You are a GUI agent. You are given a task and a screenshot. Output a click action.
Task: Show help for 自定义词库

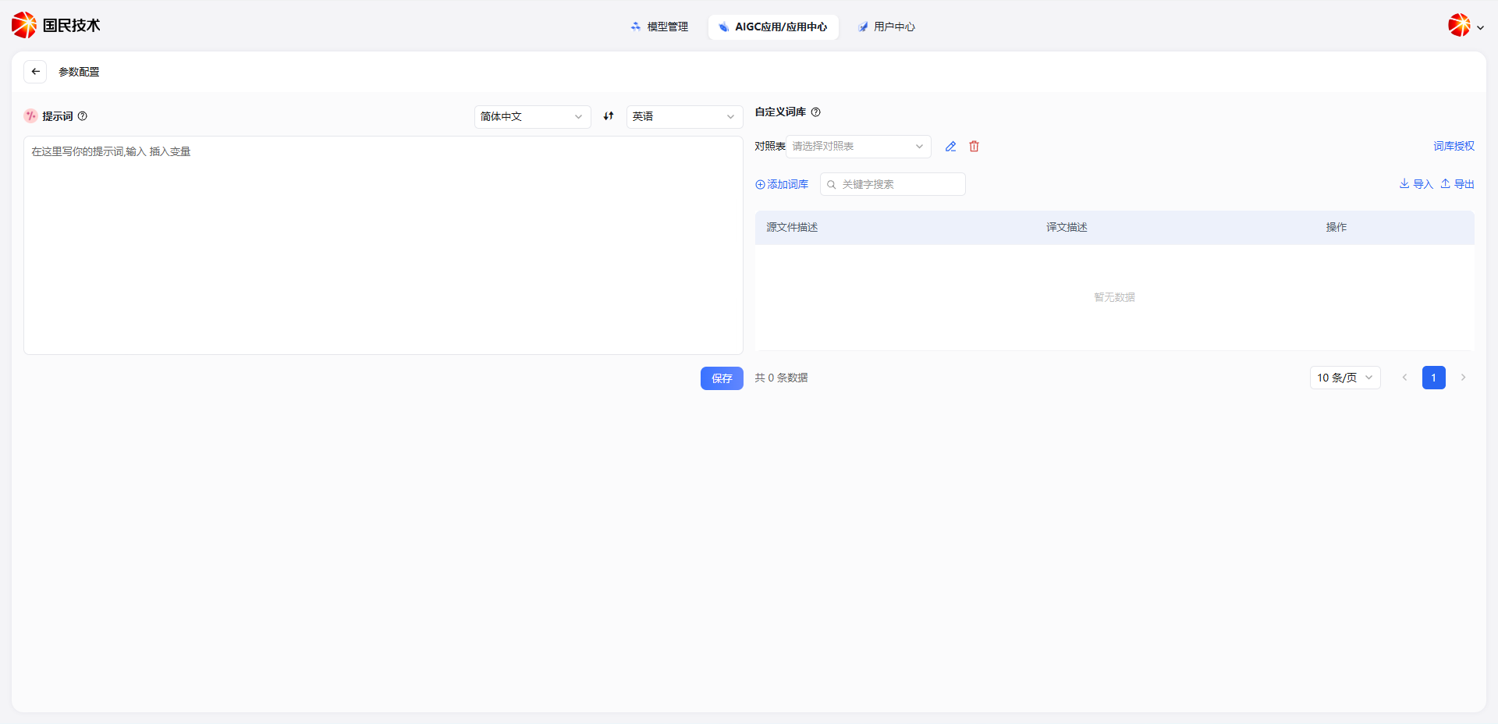(816, 112)
